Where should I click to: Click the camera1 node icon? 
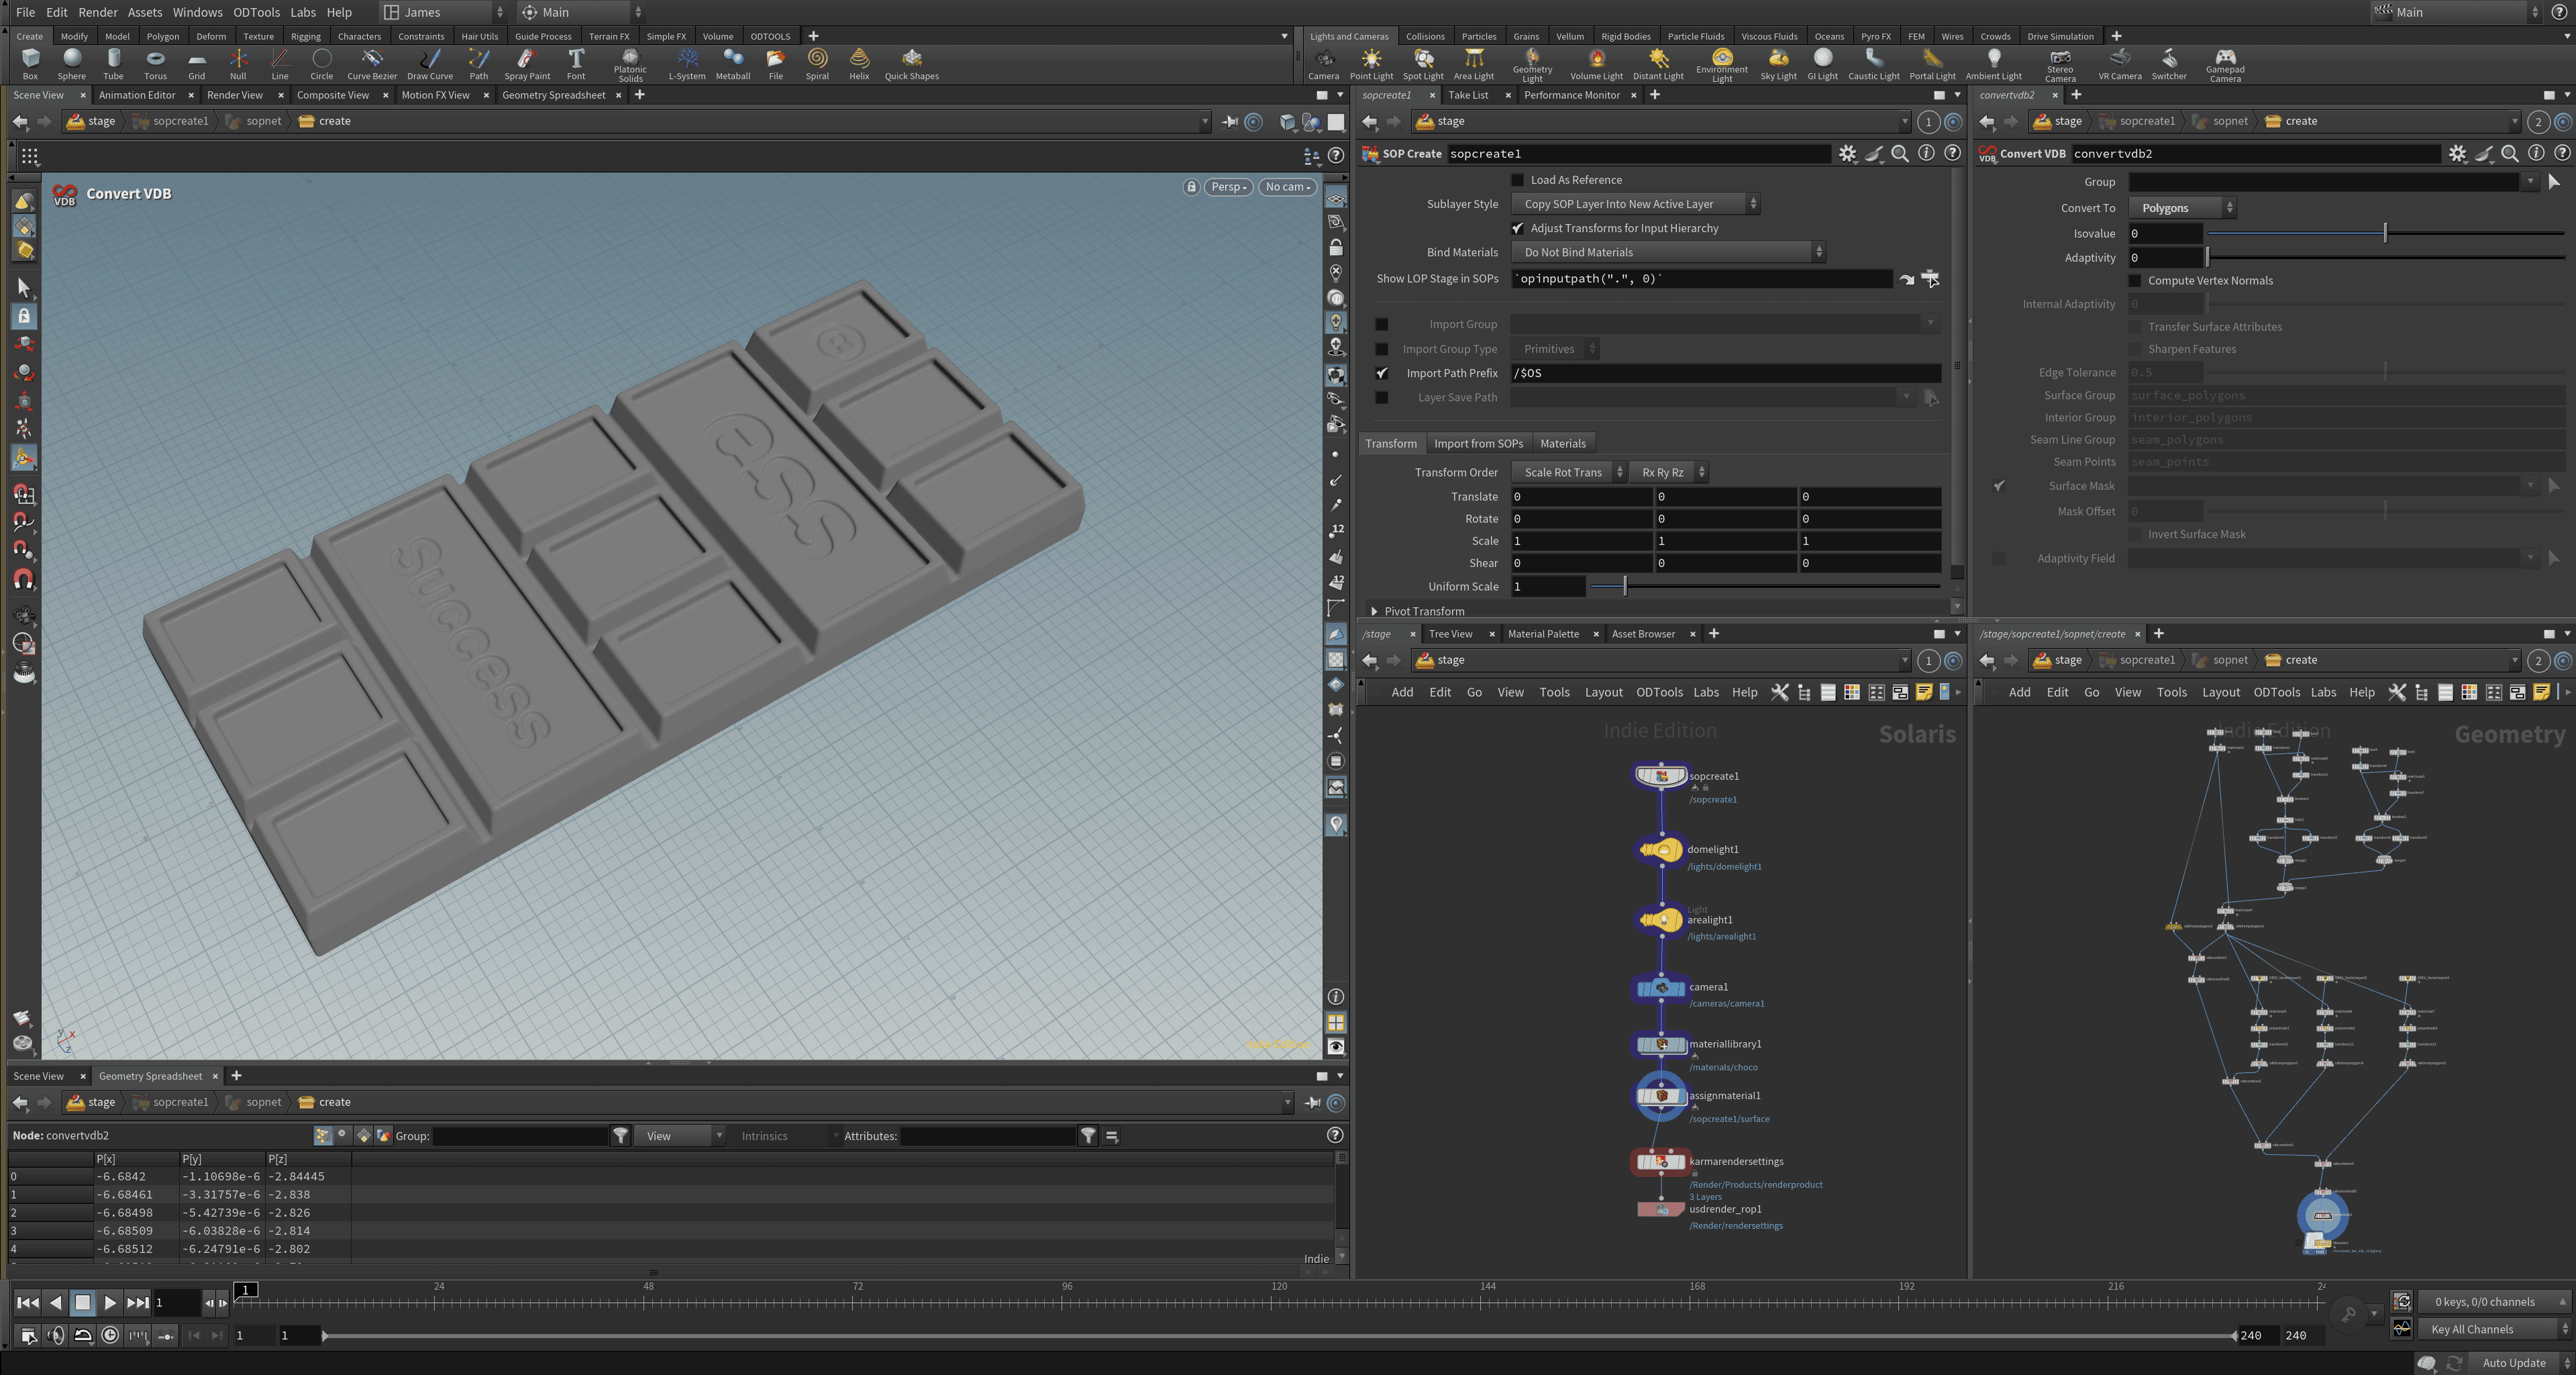(x=1662, y=988)
